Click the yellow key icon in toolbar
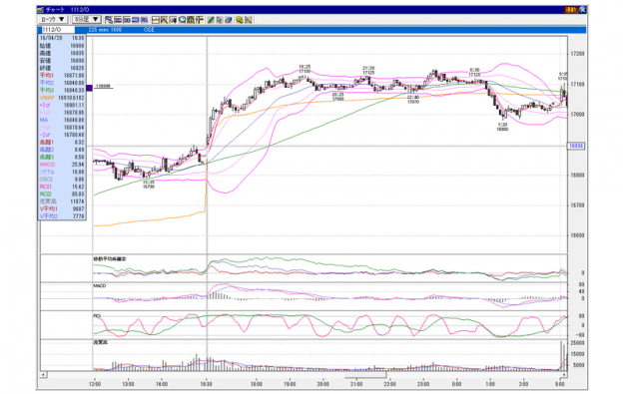 (x=240, y=19)
